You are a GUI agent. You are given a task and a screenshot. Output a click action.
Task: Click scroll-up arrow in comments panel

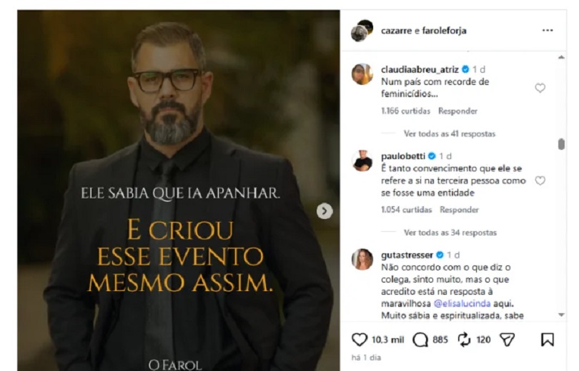561,57
